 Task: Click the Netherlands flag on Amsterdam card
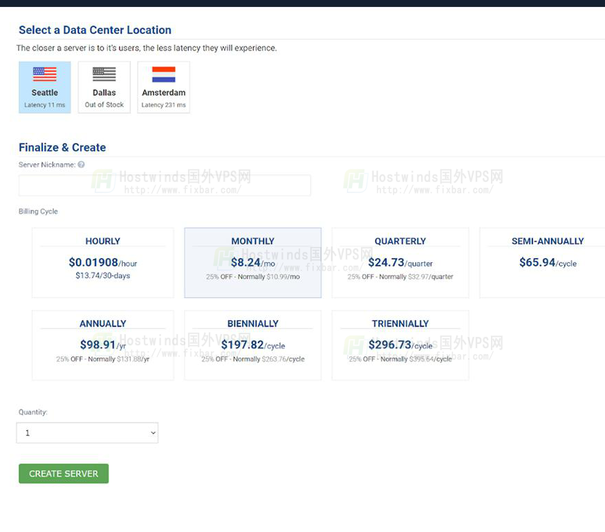(x=164, y=74)
